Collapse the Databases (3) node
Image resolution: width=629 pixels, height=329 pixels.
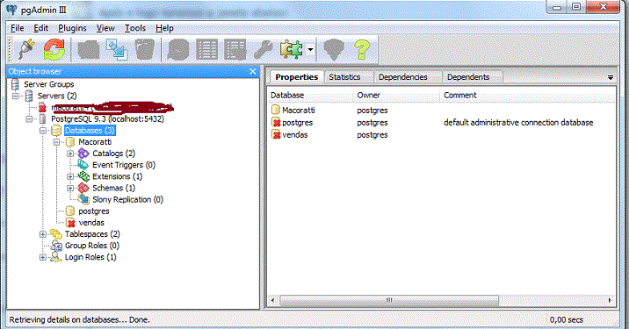tap(43, 131)
